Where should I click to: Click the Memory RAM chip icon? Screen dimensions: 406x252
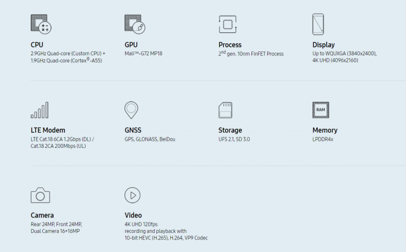click(320, 110)
